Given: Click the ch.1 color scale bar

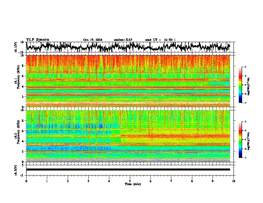Looking at the screenshot, I should click(240, 85).
